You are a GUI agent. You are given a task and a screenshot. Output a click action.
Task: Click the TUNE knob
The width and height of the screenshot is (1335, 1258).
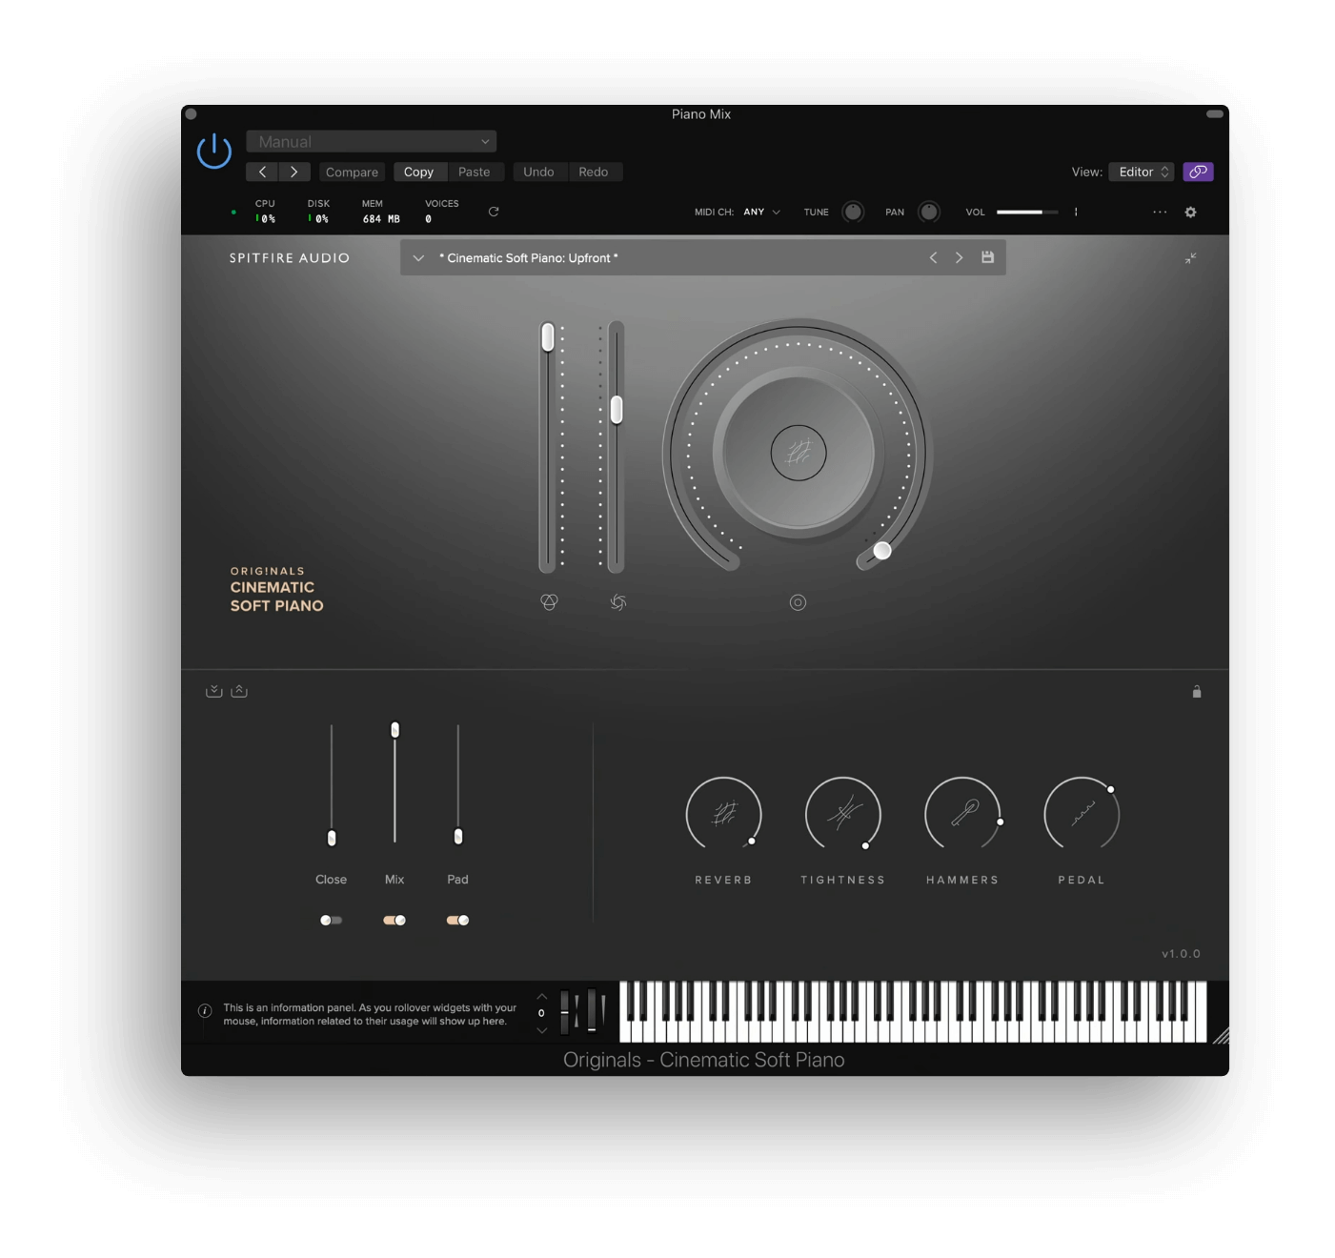click(853, 212)
